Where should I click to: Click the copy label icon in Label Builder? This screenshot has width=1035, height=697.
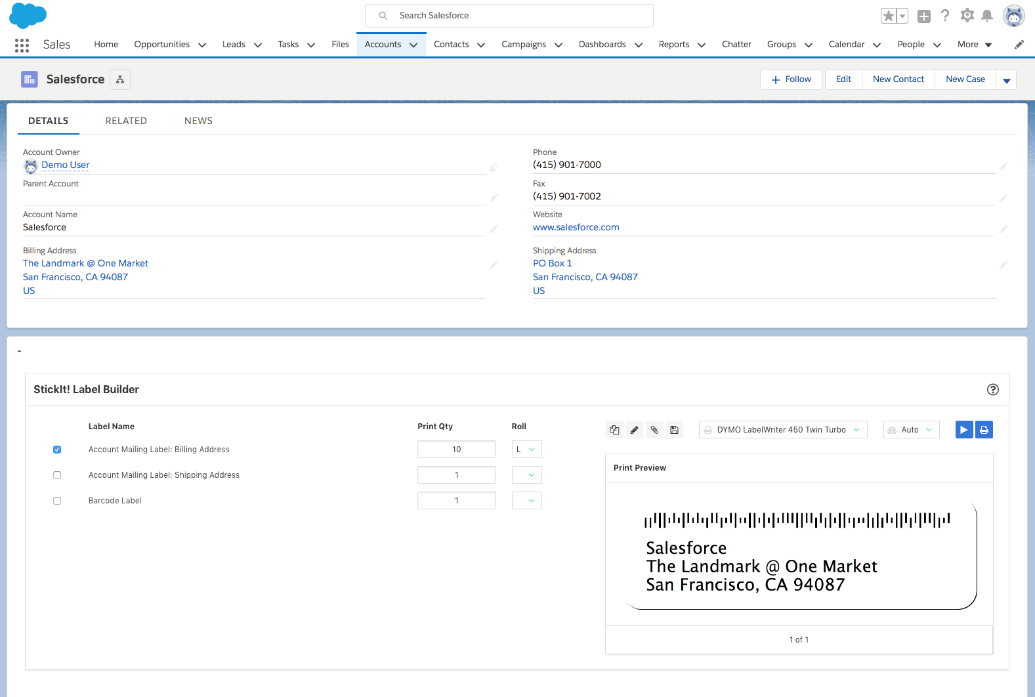pyautogui.click(x=614, y=430)
